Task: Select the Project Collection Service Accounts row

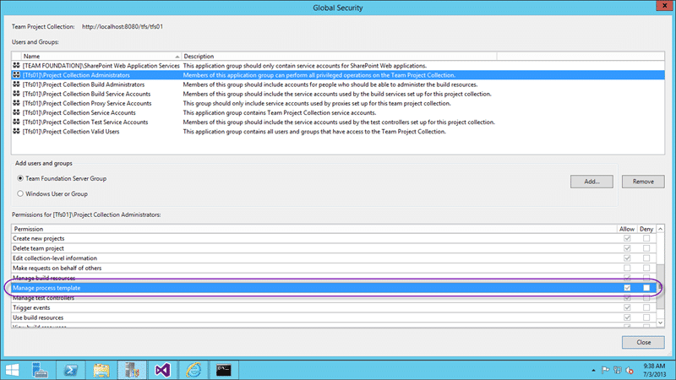Action: 338,113
